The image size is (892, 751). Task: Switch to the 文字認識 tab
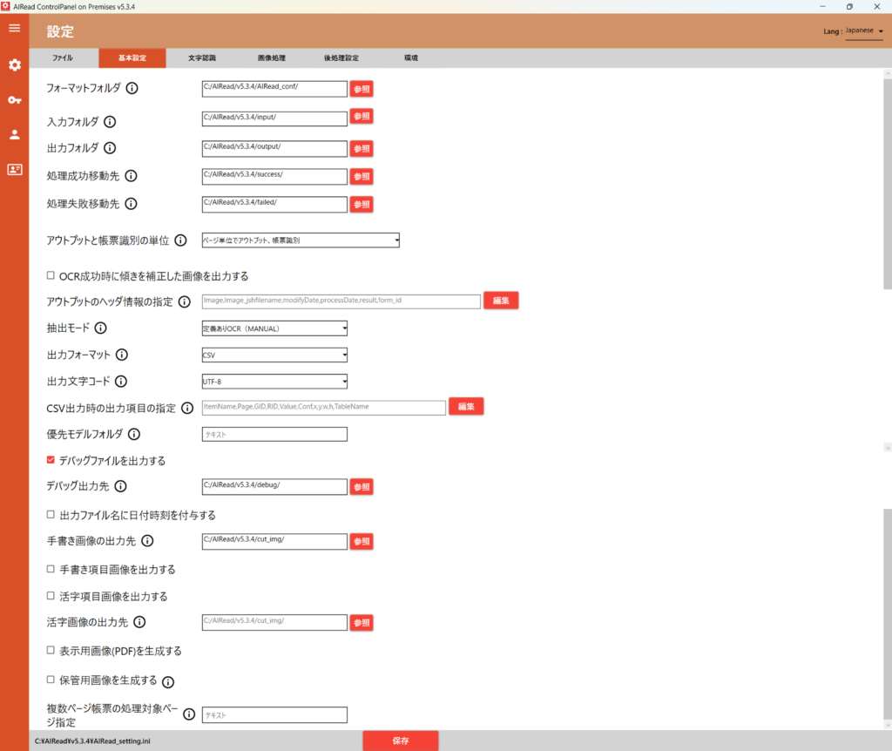202,58
